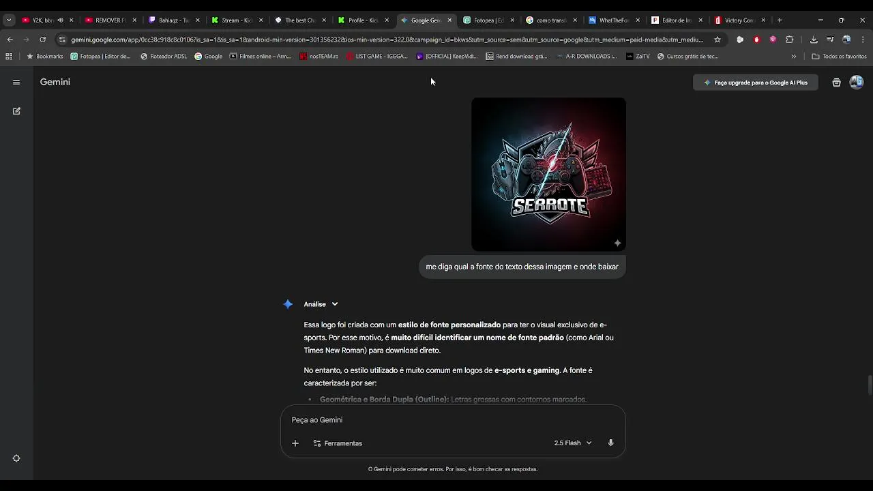Switch to the WhatTheFont tab
873x491 pixels.
614,20
